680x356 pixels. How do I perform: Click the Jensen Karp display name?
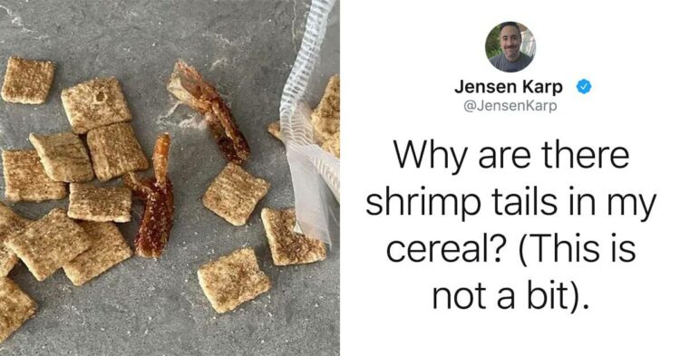(x=509, y=87)
